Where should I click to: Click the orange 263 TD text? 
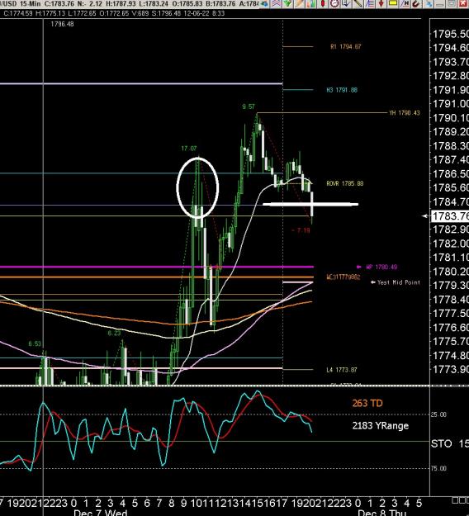pyautogui.click(x=367, y=403)
